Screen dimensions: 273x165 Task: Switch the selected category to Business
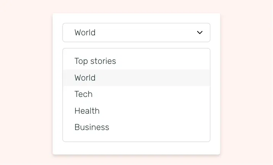[x=92, y=127]
